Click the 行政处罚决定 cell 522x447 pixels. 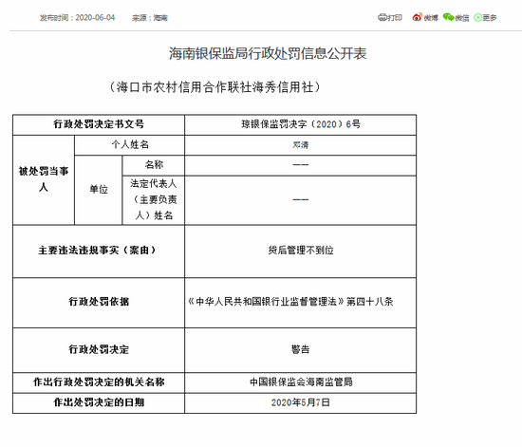[99, 350]
